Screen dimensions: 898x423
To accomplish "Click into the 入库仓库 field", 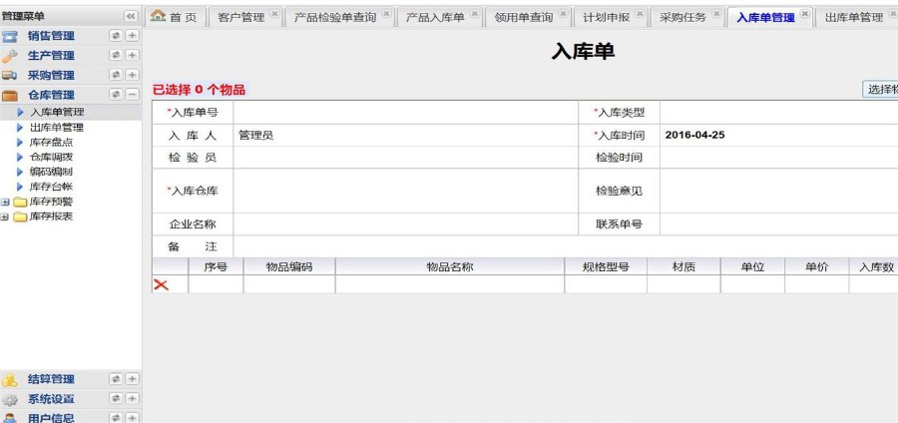I will tap(405, 191).
